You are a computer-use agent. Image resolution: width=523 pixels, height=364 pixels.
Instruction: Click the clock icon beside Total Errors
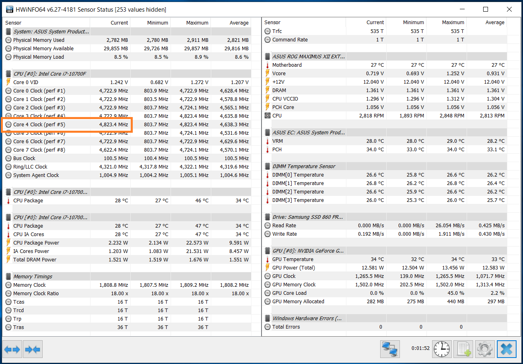coord(268,327)
